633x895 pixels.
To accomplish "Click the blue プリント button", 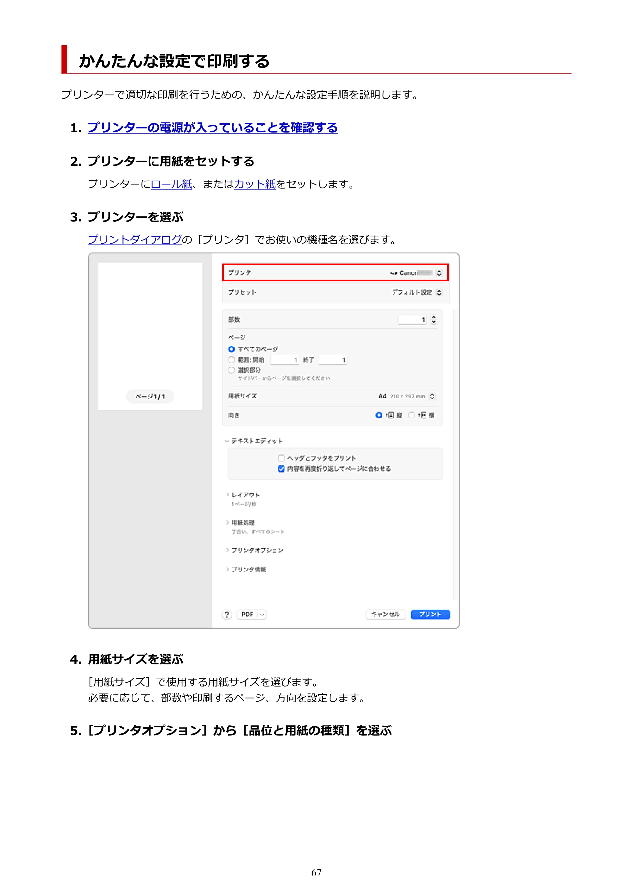I will coord(430,614).
